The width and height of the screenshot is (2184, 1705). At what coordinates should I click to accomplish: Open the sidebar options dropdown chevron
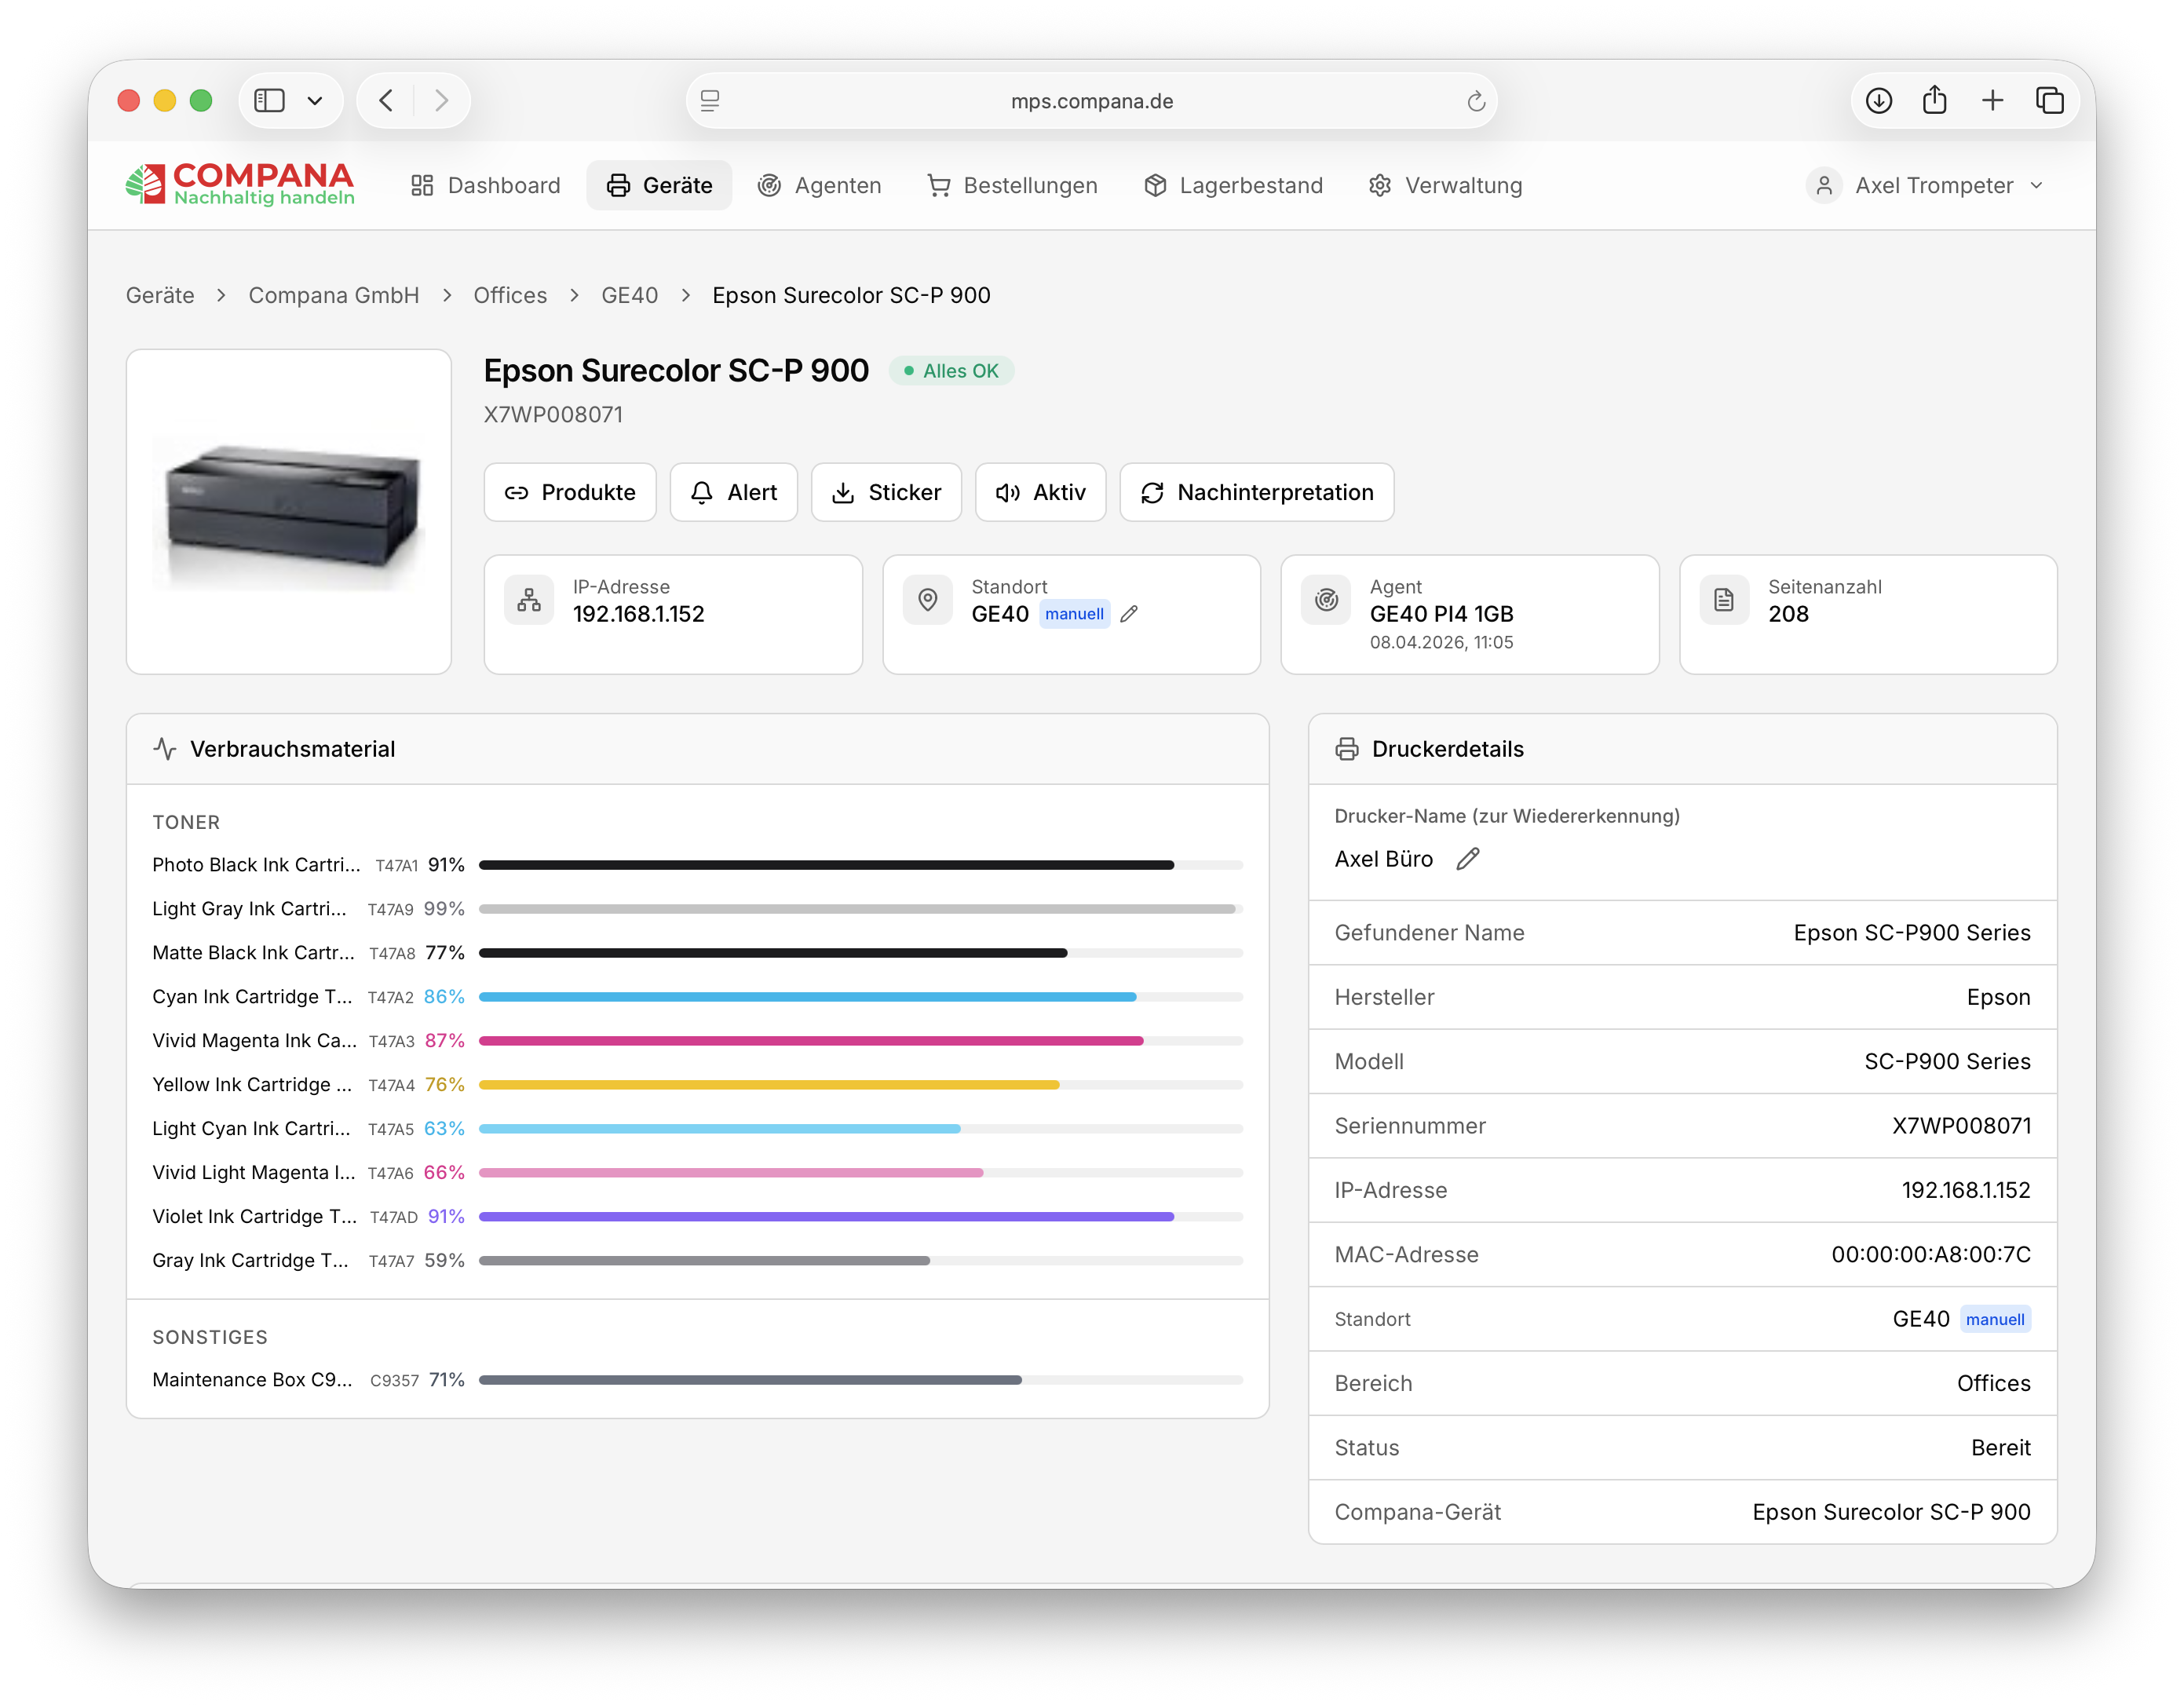pos(315,101)
